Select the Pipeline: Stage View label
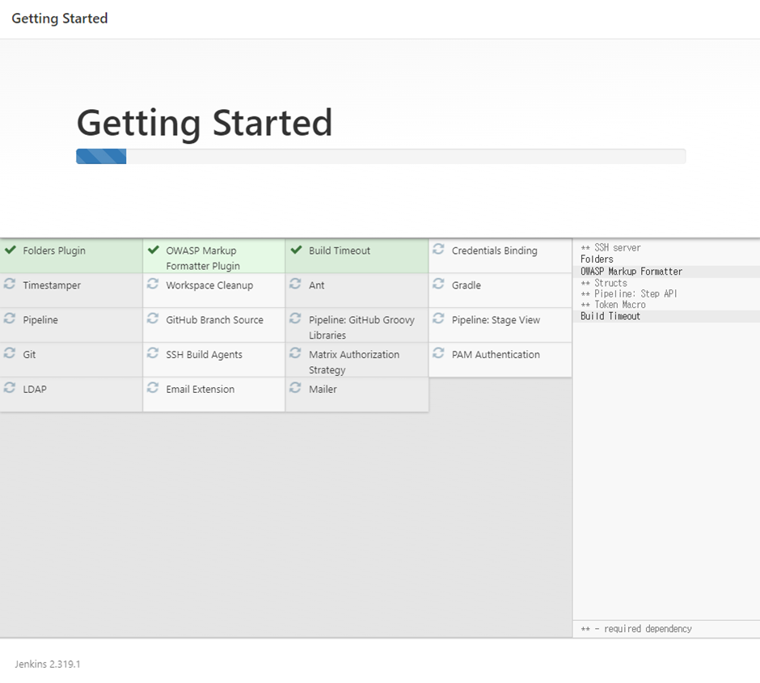The width and height of the screenshot is (760, 683). point(496,320)
